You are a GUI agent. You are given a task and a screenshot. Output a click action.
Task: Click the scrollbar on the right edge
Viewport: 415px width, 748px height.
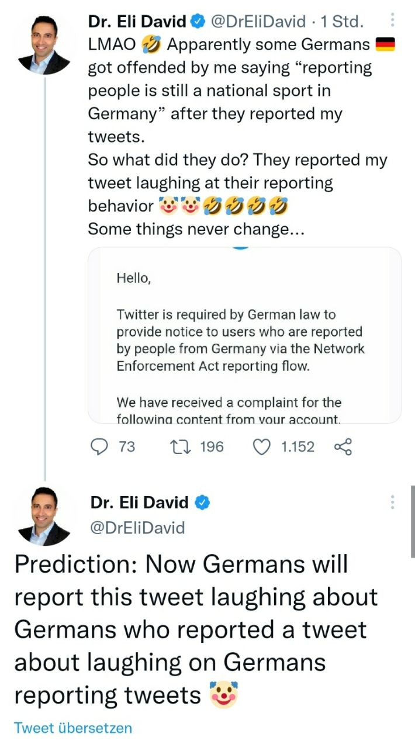pos(412,520)
